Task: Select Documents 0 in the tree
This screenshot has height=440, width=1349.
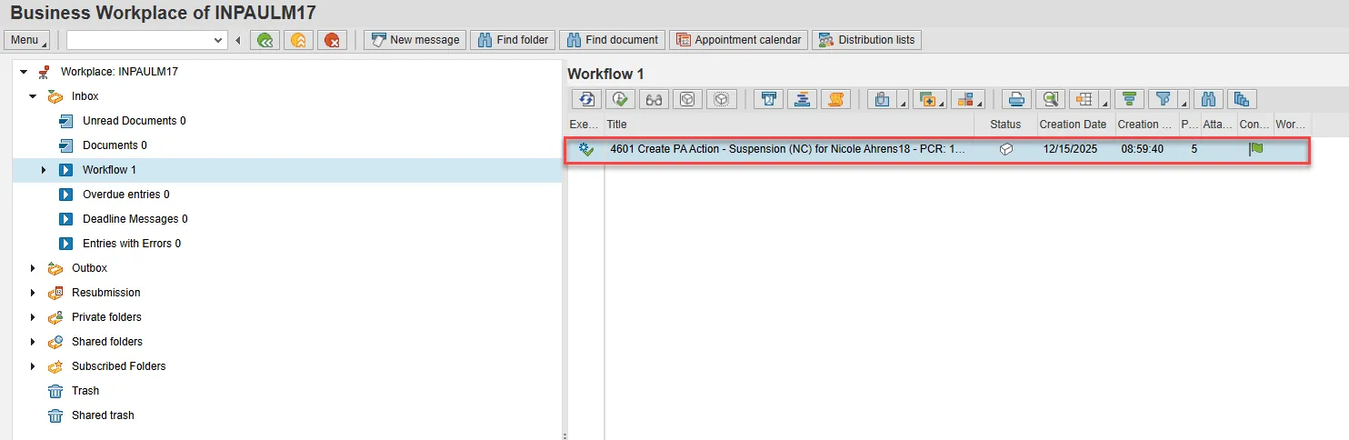Action: click(115, 145)
